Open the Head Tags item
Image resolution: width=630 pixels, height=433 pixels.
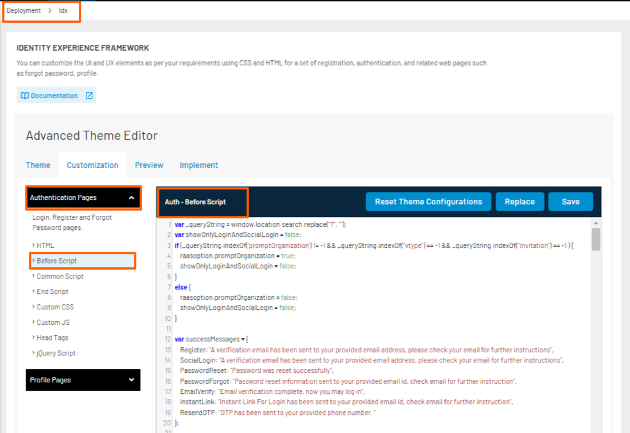[52, 338]
